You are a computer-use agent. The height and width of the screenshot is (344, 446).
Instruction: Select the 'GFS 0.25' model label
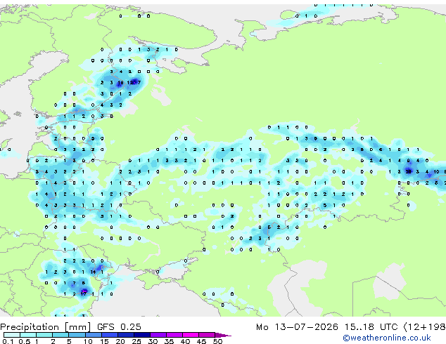click(x=119, y=327)
